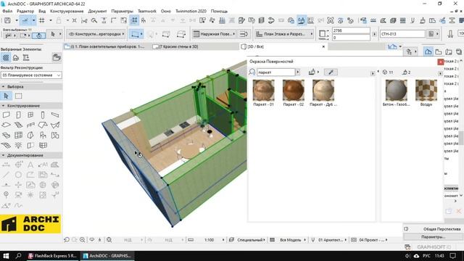
Task: Toggle the rectangular geometry method button
Action: (135, 34)
